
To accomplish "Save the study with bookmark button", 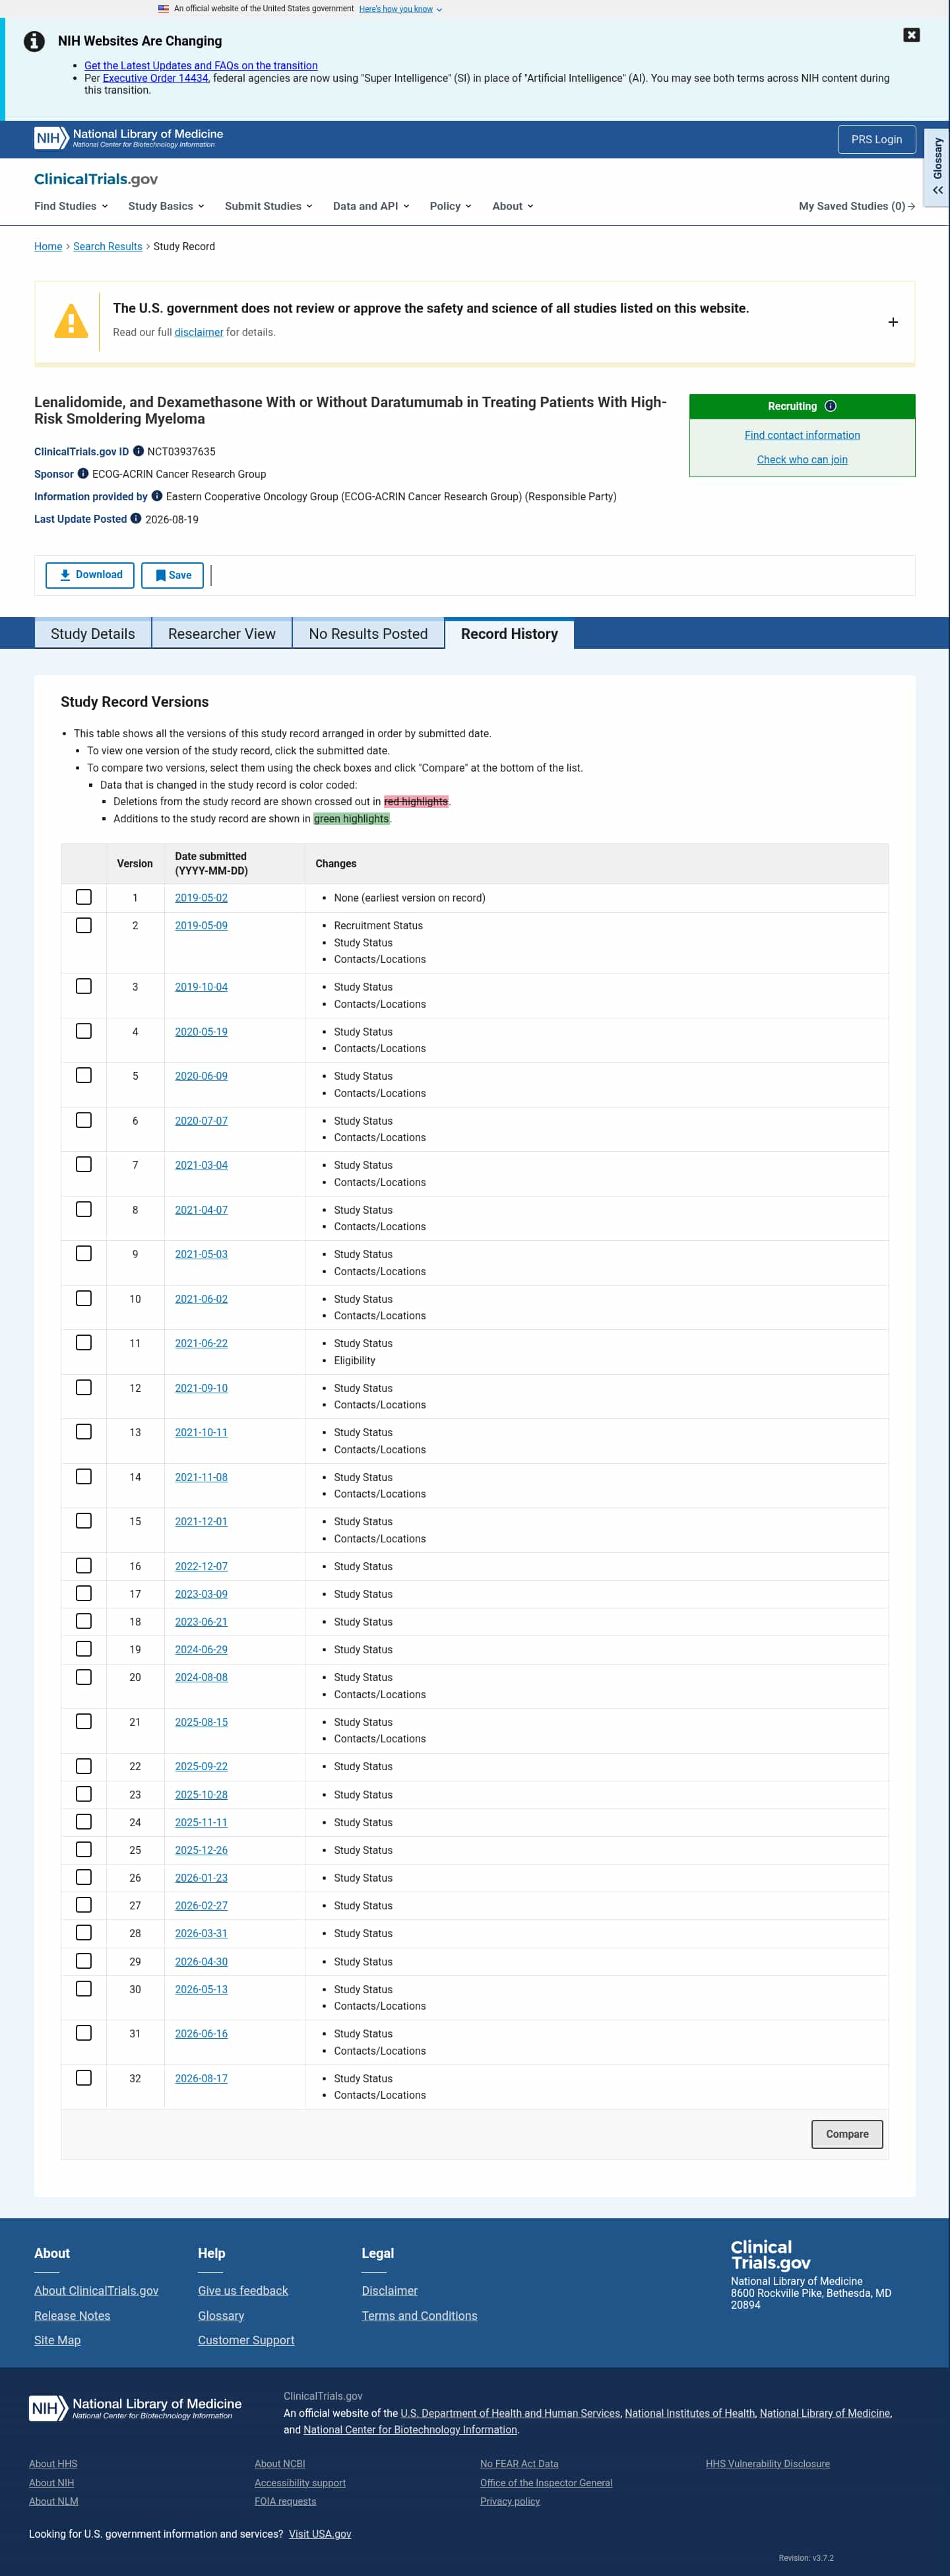I will (x=173, y=575).
